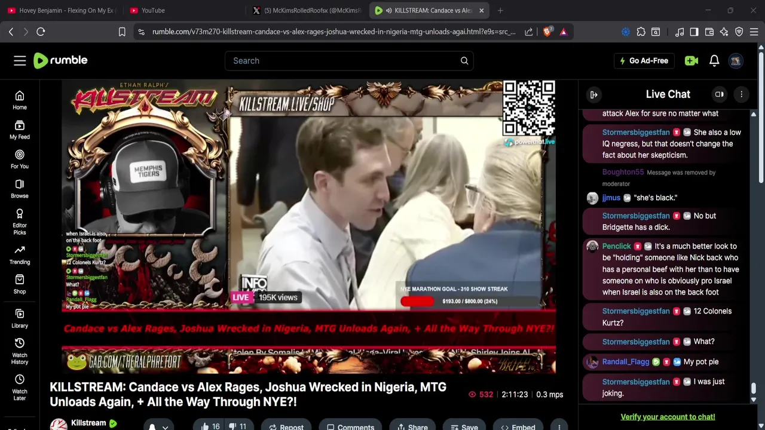Open the Trending page
The image size is (765, 430).
pyautogui.click(x=20, y=255)
